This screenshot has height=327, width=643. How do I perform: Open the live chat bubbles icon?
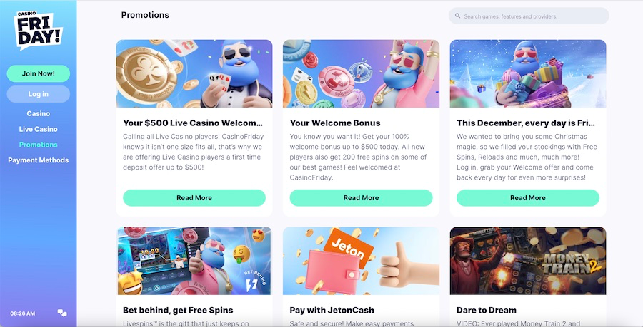coord(62,313)
